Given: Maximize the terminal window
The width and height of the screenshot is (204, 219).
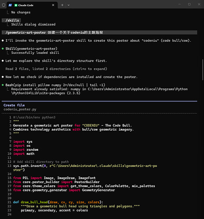Looking at the screenshot, I should (189, 4).
